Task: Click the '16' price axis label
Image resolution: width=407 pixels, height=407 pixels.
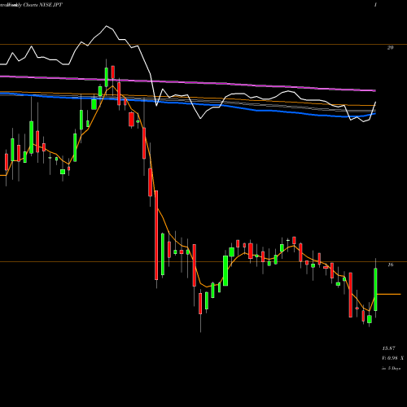Action: tap(390, 265)
